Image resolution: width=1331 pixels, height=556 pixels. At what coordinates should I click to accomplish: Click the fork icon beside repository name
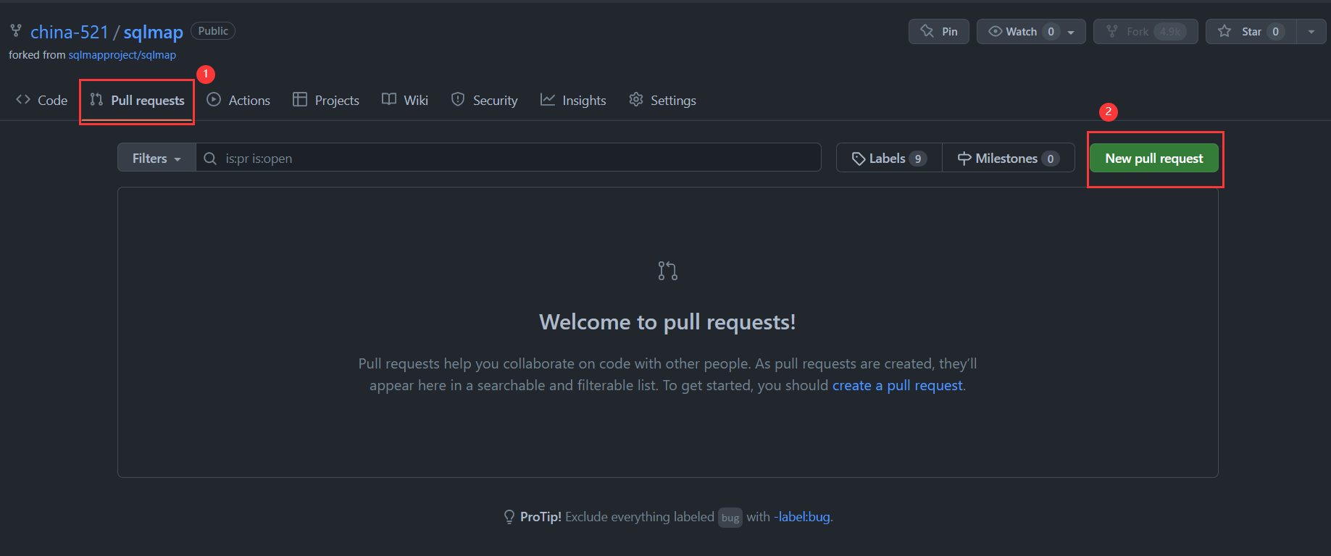point(16,30)
